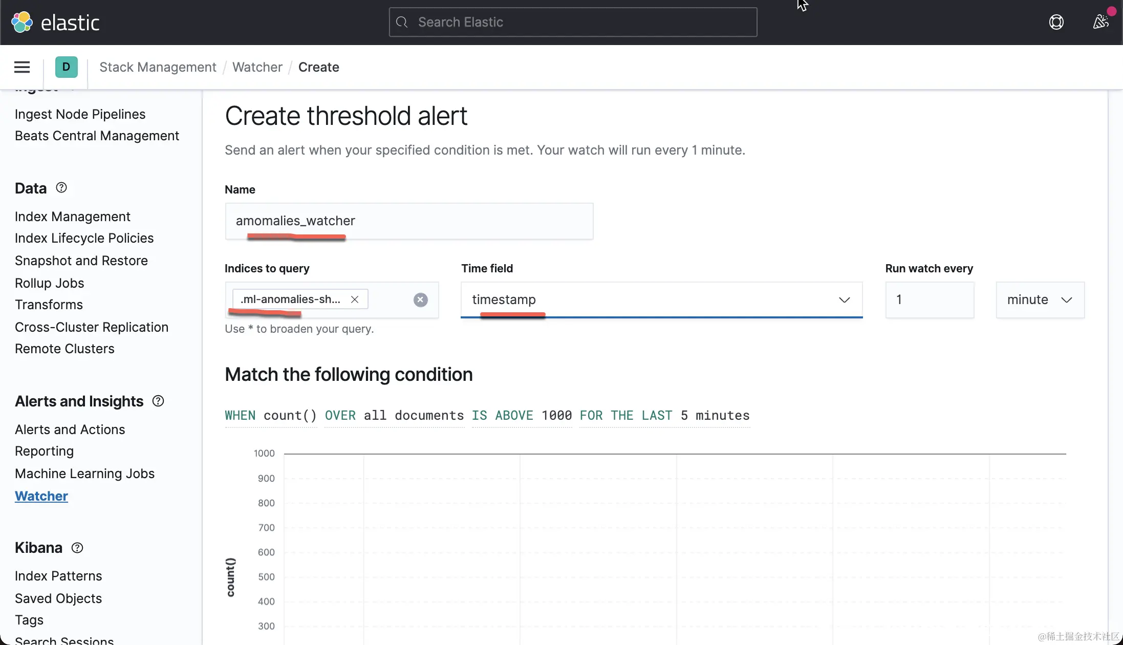Edit the IS ABOVE 1000 threshold expression
The height and width of the screenshot is (645, 1123).
click(x=522, y=416)
